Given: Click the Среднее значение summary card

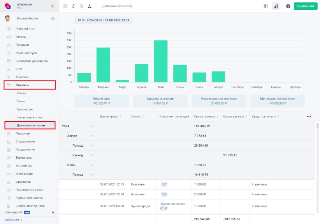Looking at the screenshot, I should (x=160, y=101).
